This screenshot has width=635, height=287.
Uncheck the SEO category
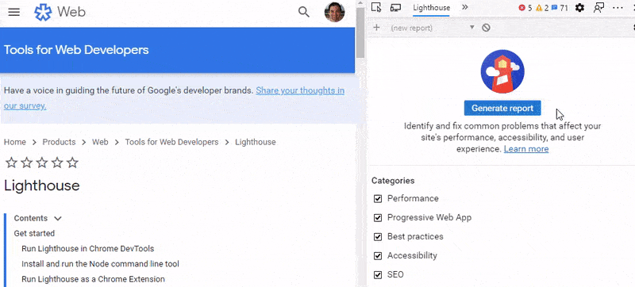[x=378, y=275]
